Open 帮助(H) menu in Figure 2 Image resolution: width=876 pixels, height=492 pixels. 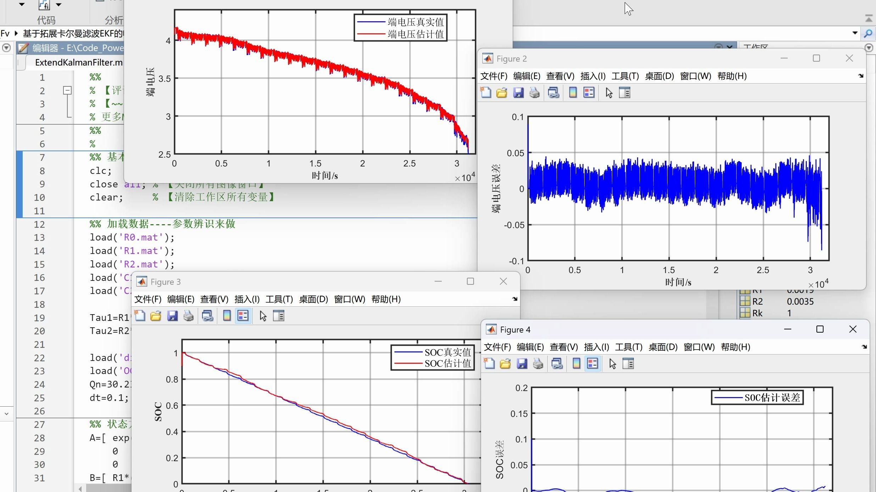tap(732, 76)
